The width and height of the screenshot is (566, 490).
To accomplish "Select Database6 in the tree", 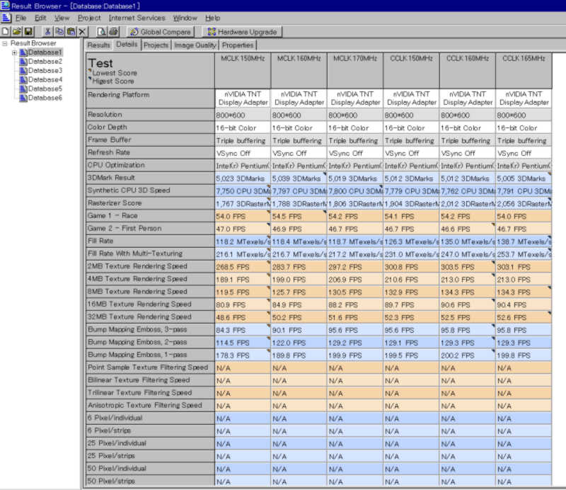I will [x=45, y=98].
